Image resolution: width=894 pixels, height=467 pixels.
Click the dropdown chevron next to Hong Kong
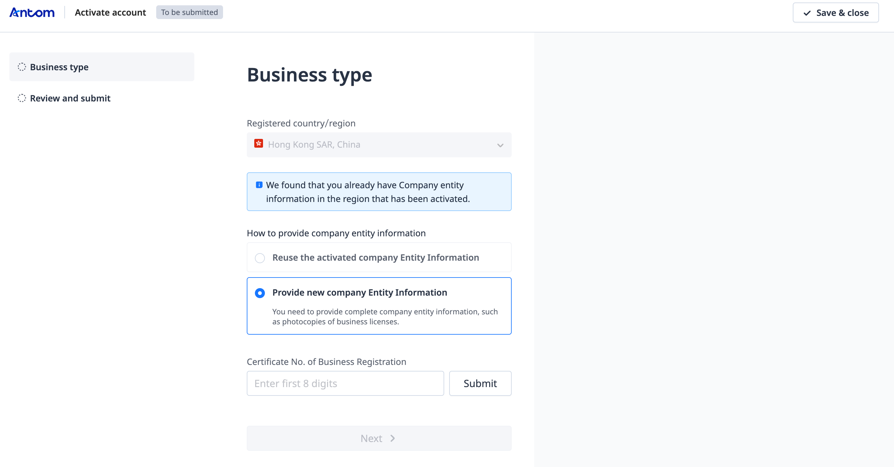[500, 145]
